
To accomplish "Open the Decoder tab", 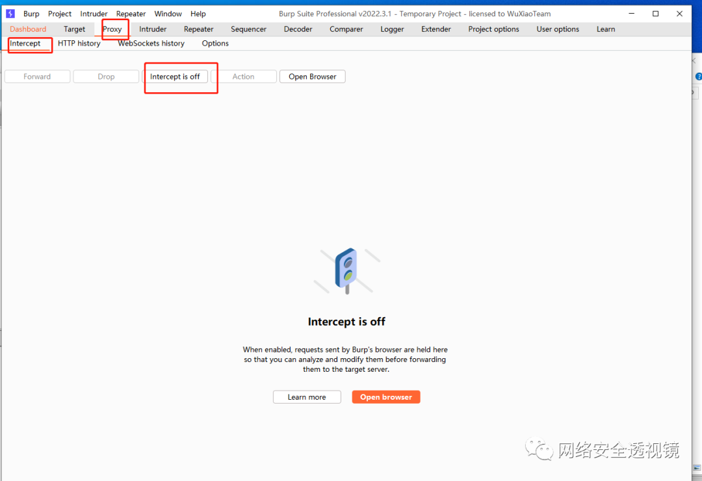I will pos(298,29).
